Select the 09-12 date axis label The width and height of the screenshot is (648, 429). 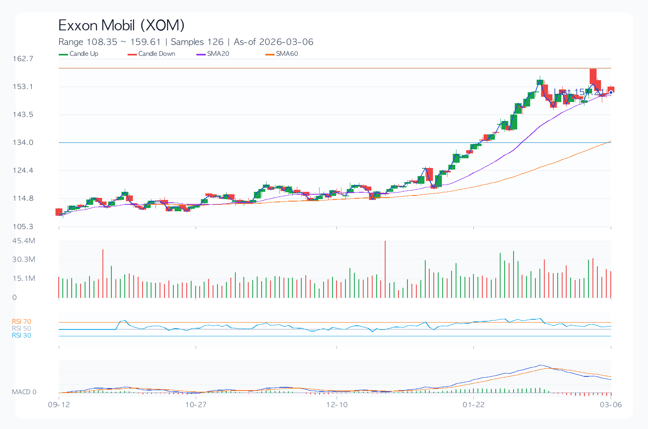coord(59,405)
